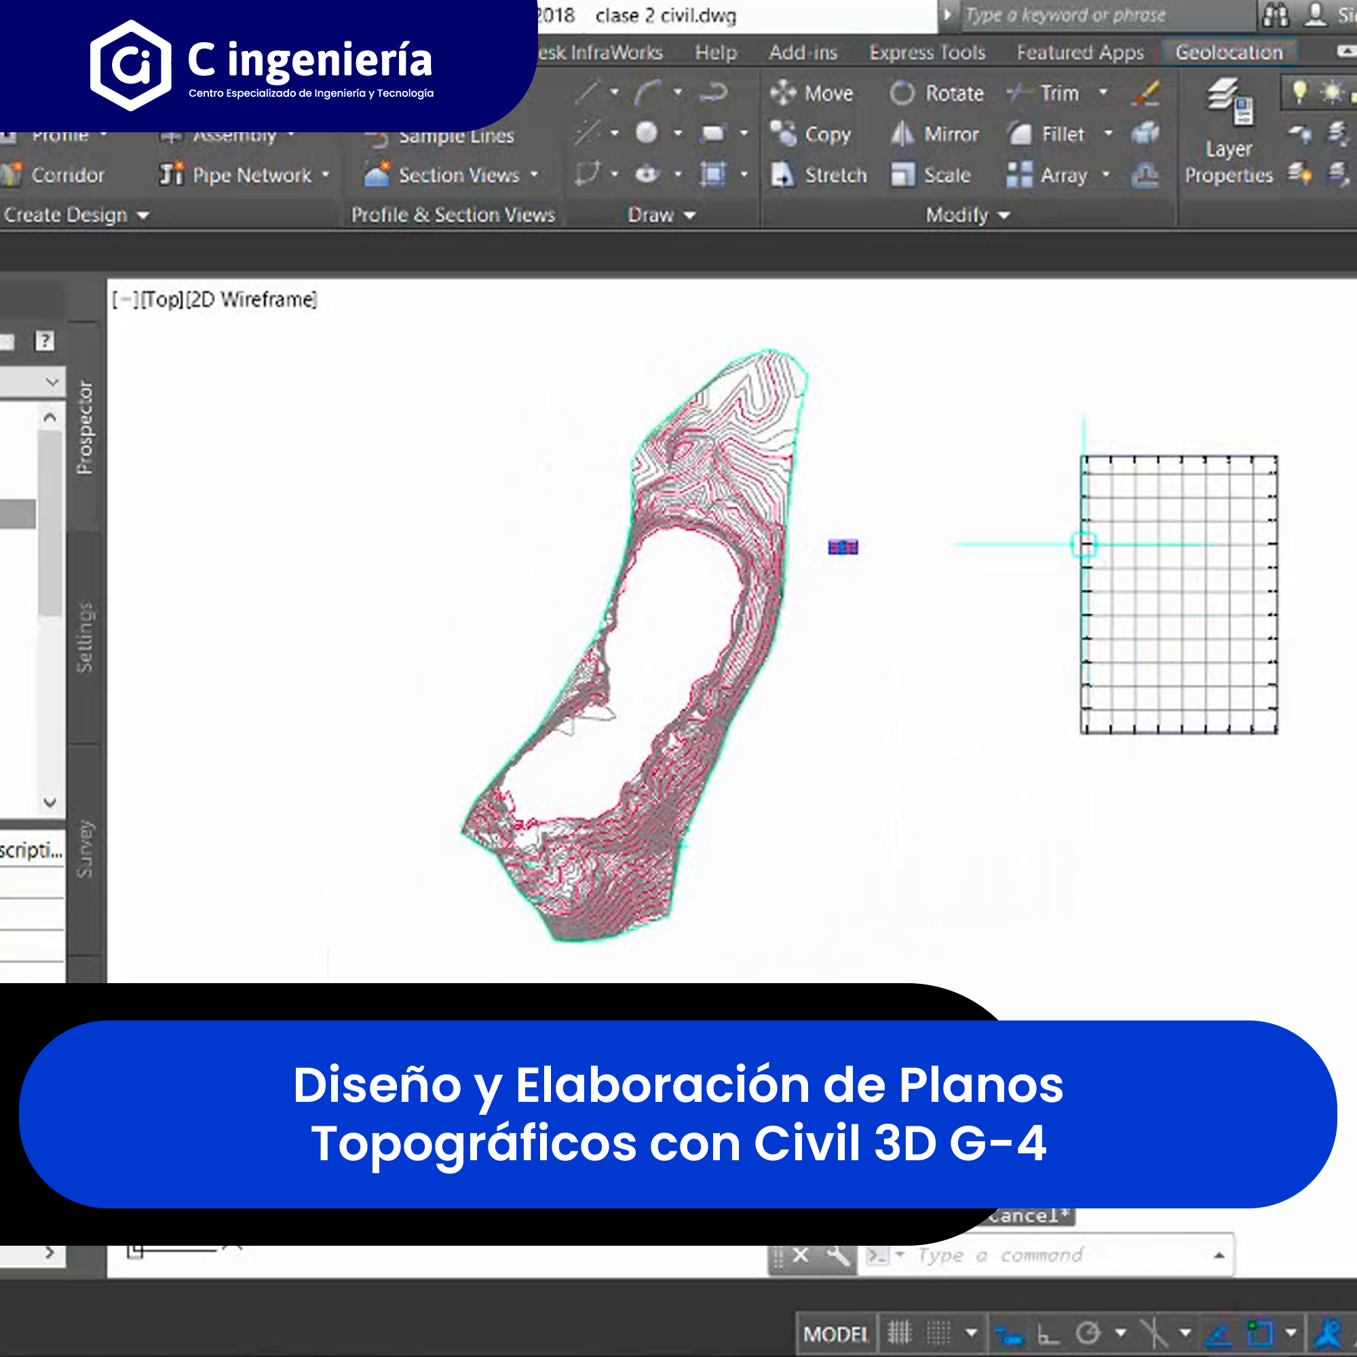The width and height of the screenshot is (1357, 1357).
Task: Open the Help menu tab
Action: point(716,52)
